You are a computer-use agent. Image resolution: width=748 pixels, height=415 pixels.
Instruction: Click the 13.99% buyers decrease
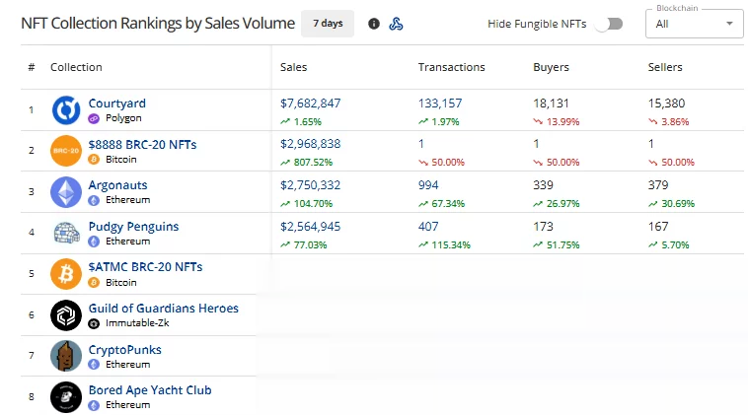tap(557, 122)
